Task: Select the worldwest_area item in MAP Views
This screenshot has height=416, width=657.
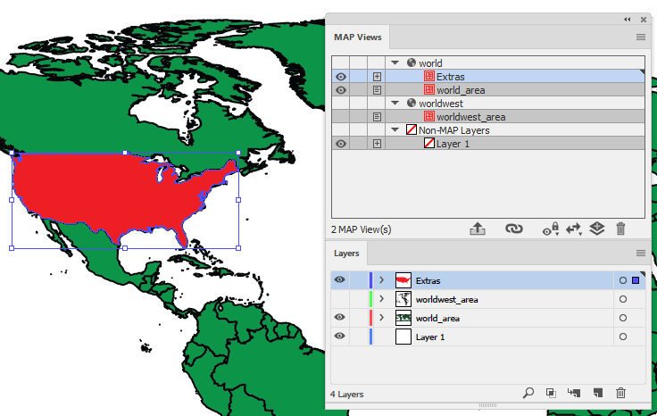Action: point(471,117)
